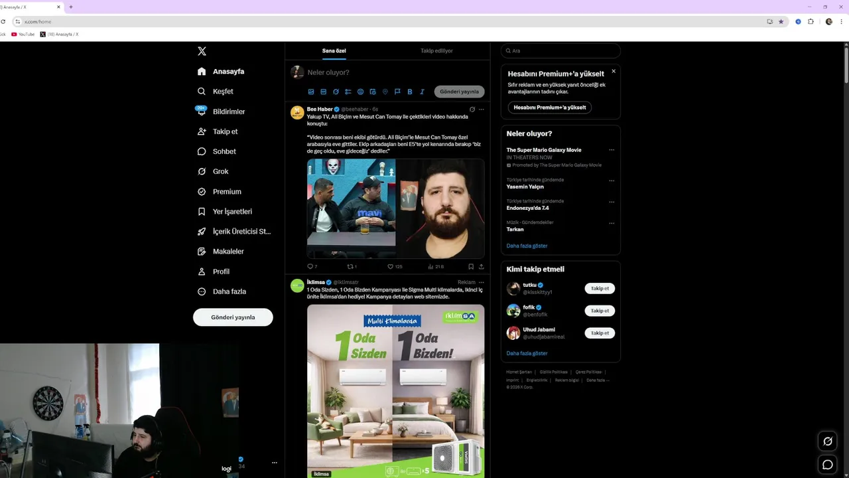
Task: Bookmark this page with star icon
Action: tap(781, 21)
